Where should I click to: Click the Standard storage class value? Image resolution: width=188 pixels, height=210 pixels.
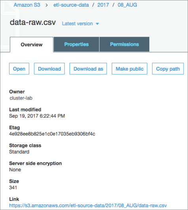(x=19, y=152)
